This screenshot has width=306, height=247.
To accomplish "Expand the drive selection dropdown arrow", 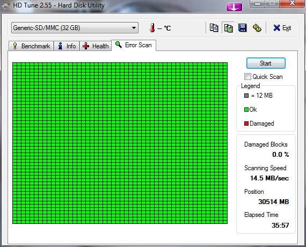I will tap(134, 28).
